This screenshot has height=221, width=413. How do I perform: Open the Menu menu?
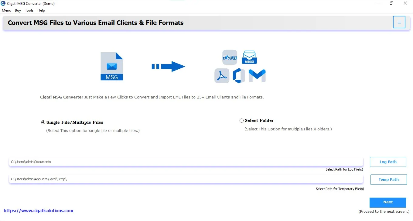pos(6,10)
